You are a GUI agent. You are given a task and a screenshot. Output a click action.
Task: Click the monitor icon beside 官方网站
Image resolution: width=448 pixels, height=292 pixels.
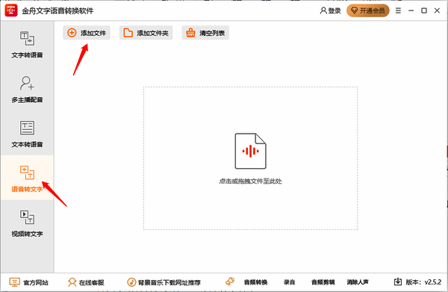[14, 282]
